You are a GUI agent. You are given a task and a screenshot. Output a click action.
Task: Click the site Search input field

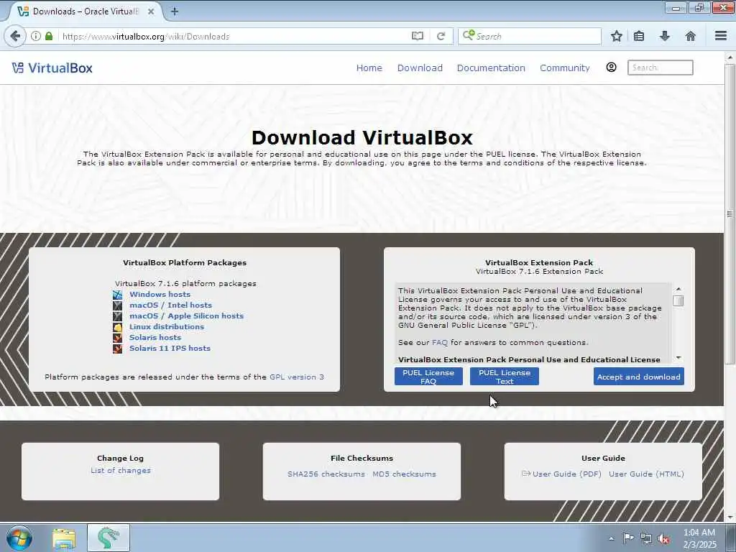coord(660,68)
